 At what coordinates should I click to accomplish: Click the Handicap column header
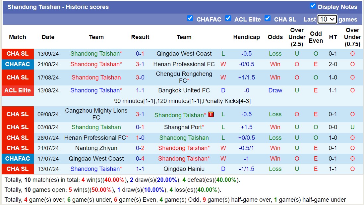tap(247, 37)
